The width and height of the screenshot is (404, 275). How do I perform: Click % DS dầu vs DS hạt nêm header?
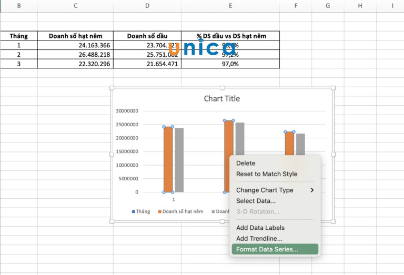pyautogui.click(x=230, y=36)
